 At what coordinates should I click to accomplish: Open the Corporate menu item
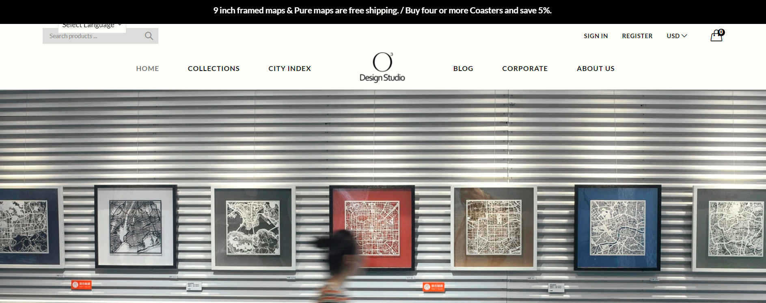pos(525,69)
